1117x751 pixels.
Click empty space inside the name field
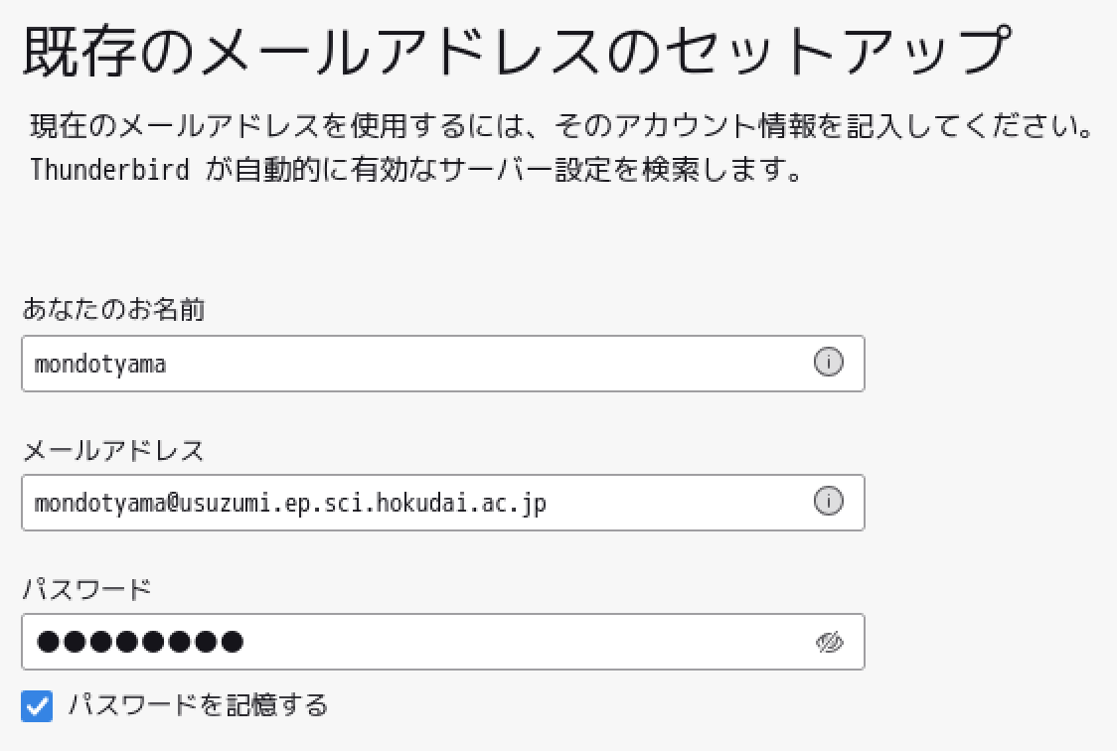[x=484, y=364]
